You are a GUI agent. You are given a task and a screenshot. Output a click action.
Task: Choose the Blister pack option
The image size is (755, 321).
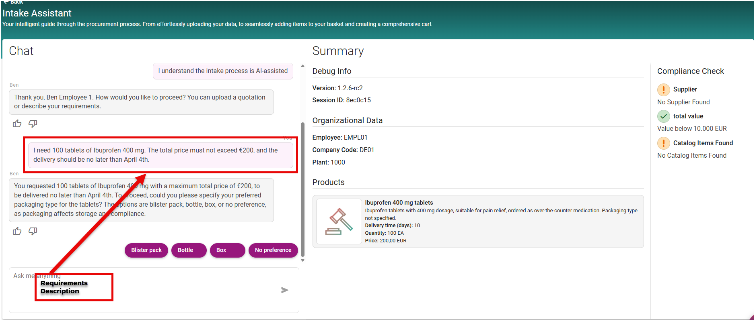click(x=146, y=250)
